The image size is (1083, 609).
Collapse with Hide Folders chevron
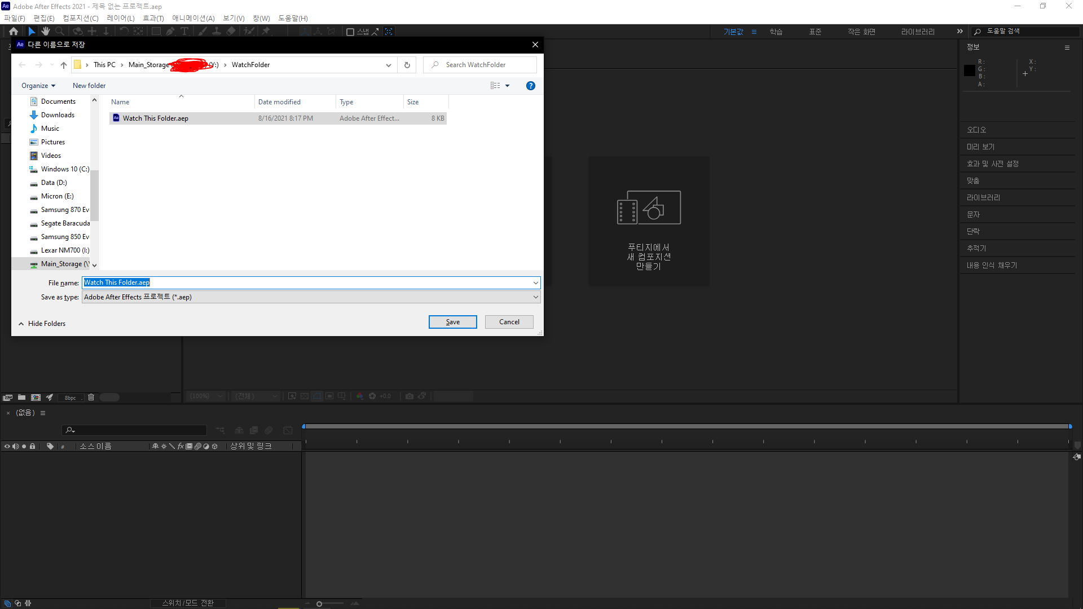[x=21, y=324]
